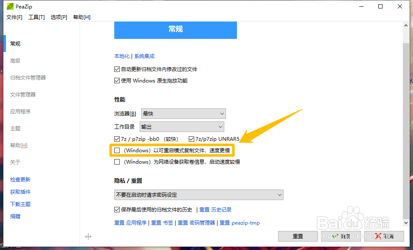
Task: Confirm with the 确定 button
Action: [341, 236]
